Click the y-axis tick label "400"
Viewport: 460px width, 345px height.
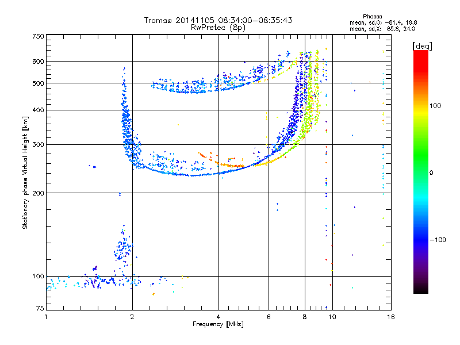[x=38, y=110]
